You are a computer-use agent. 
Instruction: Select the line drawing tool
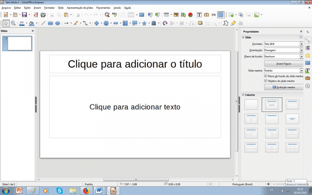point(43,23)
